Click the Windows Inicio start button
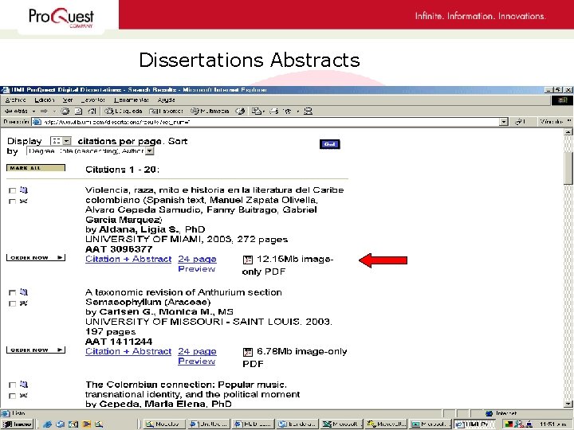Image resolution: width=574 pixels, height=430 pixels. 17,424
